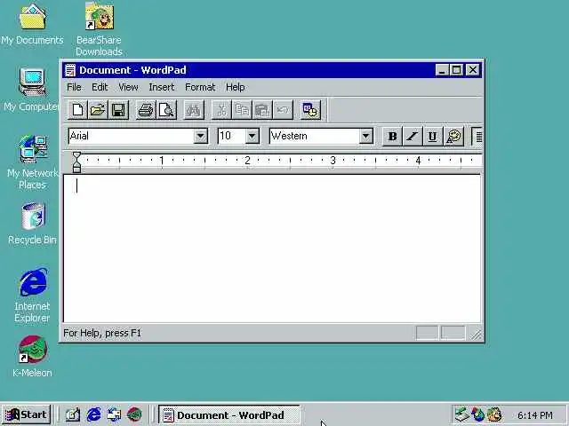Click the Cut scissors icon
569x426 pixels.
point(221,110)
